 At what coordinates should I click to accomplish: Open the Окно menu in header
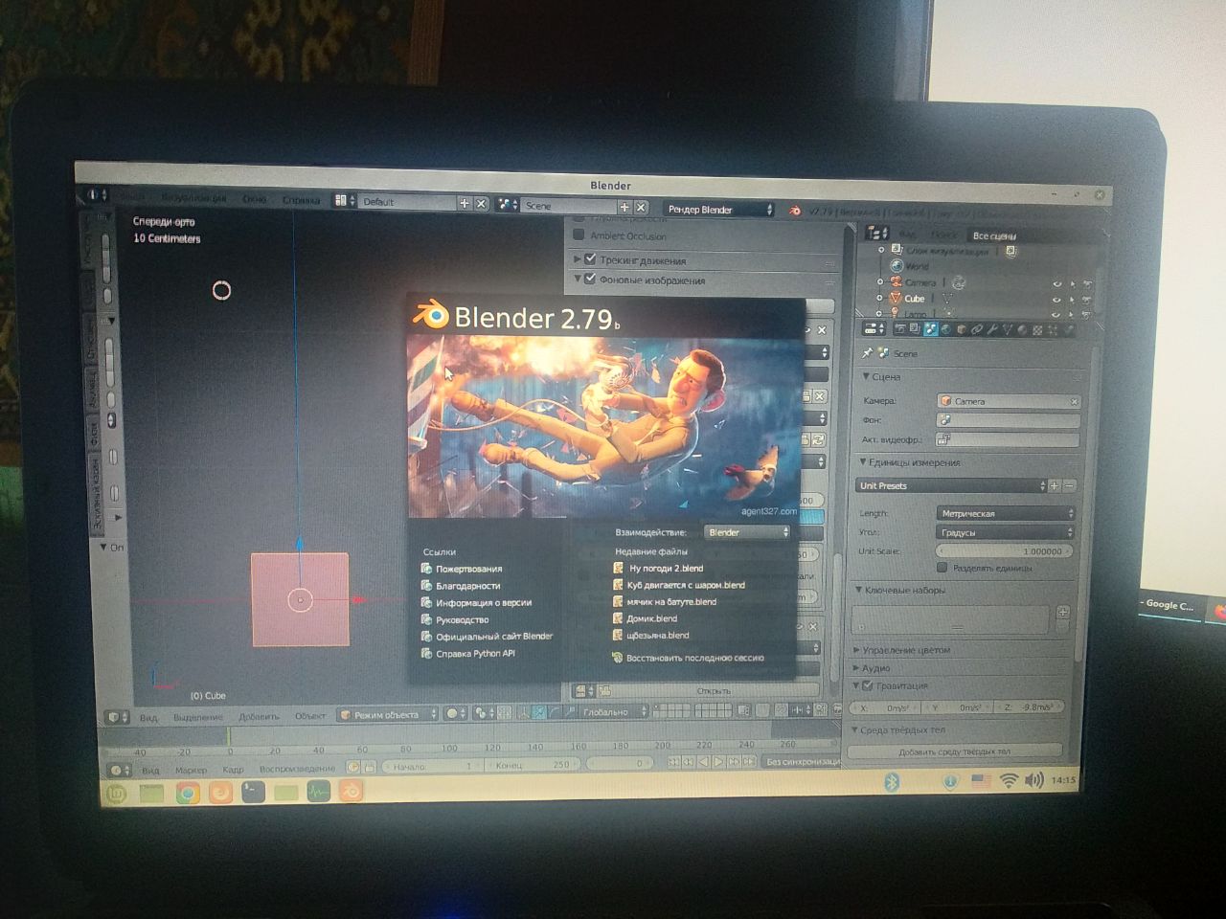point(253,200)
